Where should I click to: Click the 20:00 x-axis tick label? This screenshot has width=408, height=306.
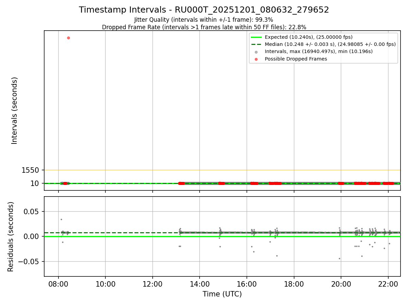pos(341,284)
